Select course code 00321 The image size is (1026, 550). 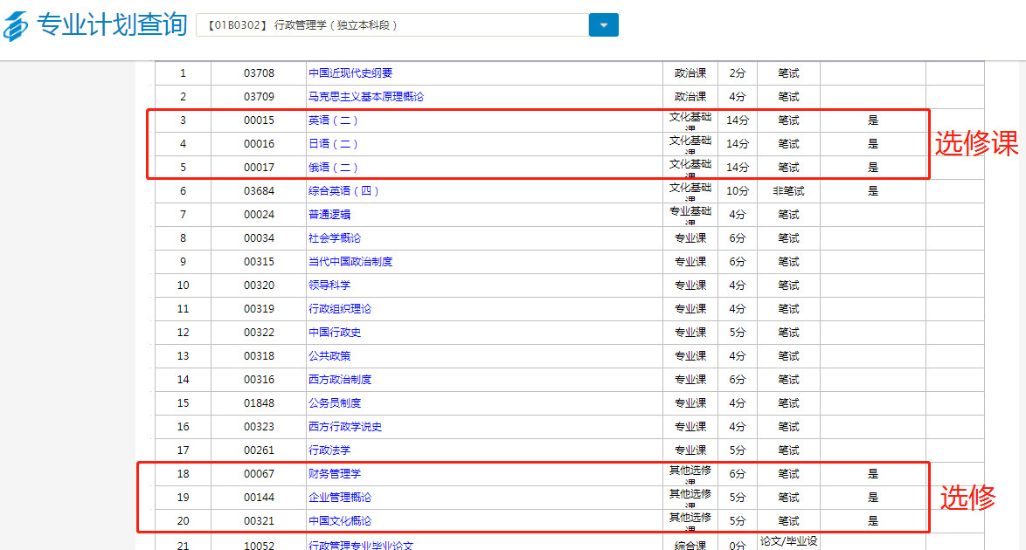tap(259, 520)
